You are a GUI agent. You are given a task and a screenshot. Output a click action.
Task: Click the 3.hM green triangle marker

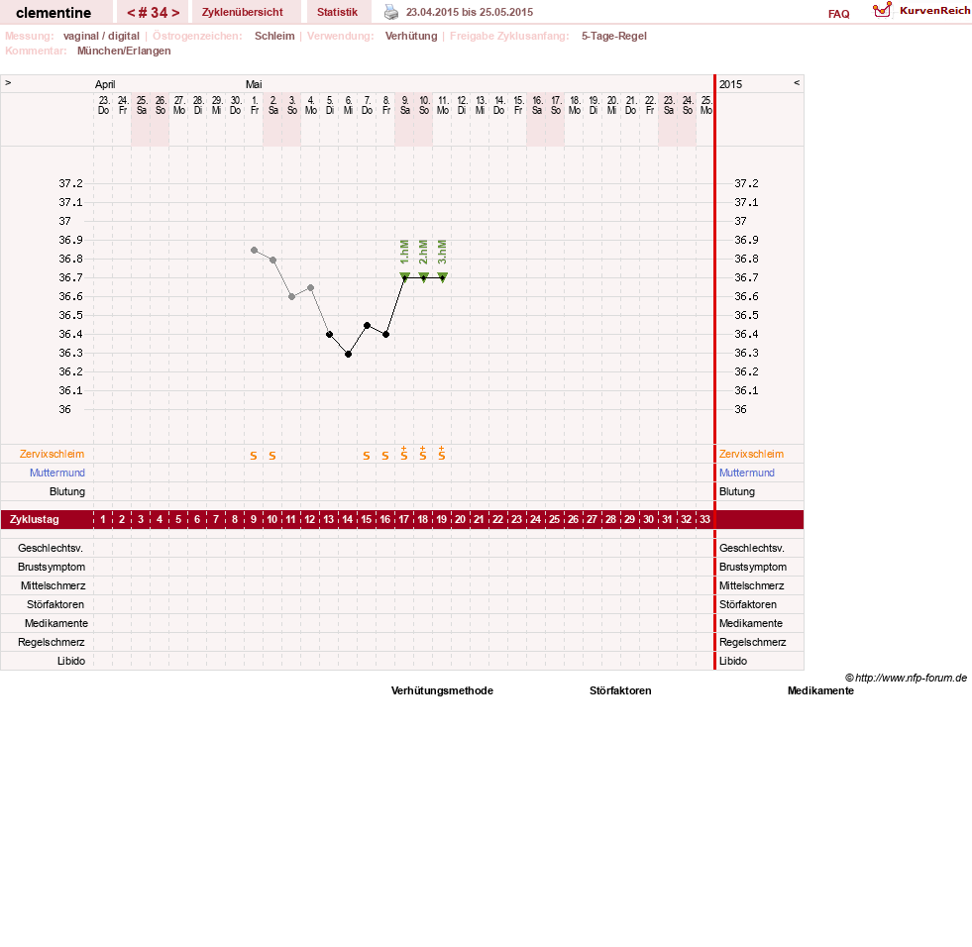[443, 276]
